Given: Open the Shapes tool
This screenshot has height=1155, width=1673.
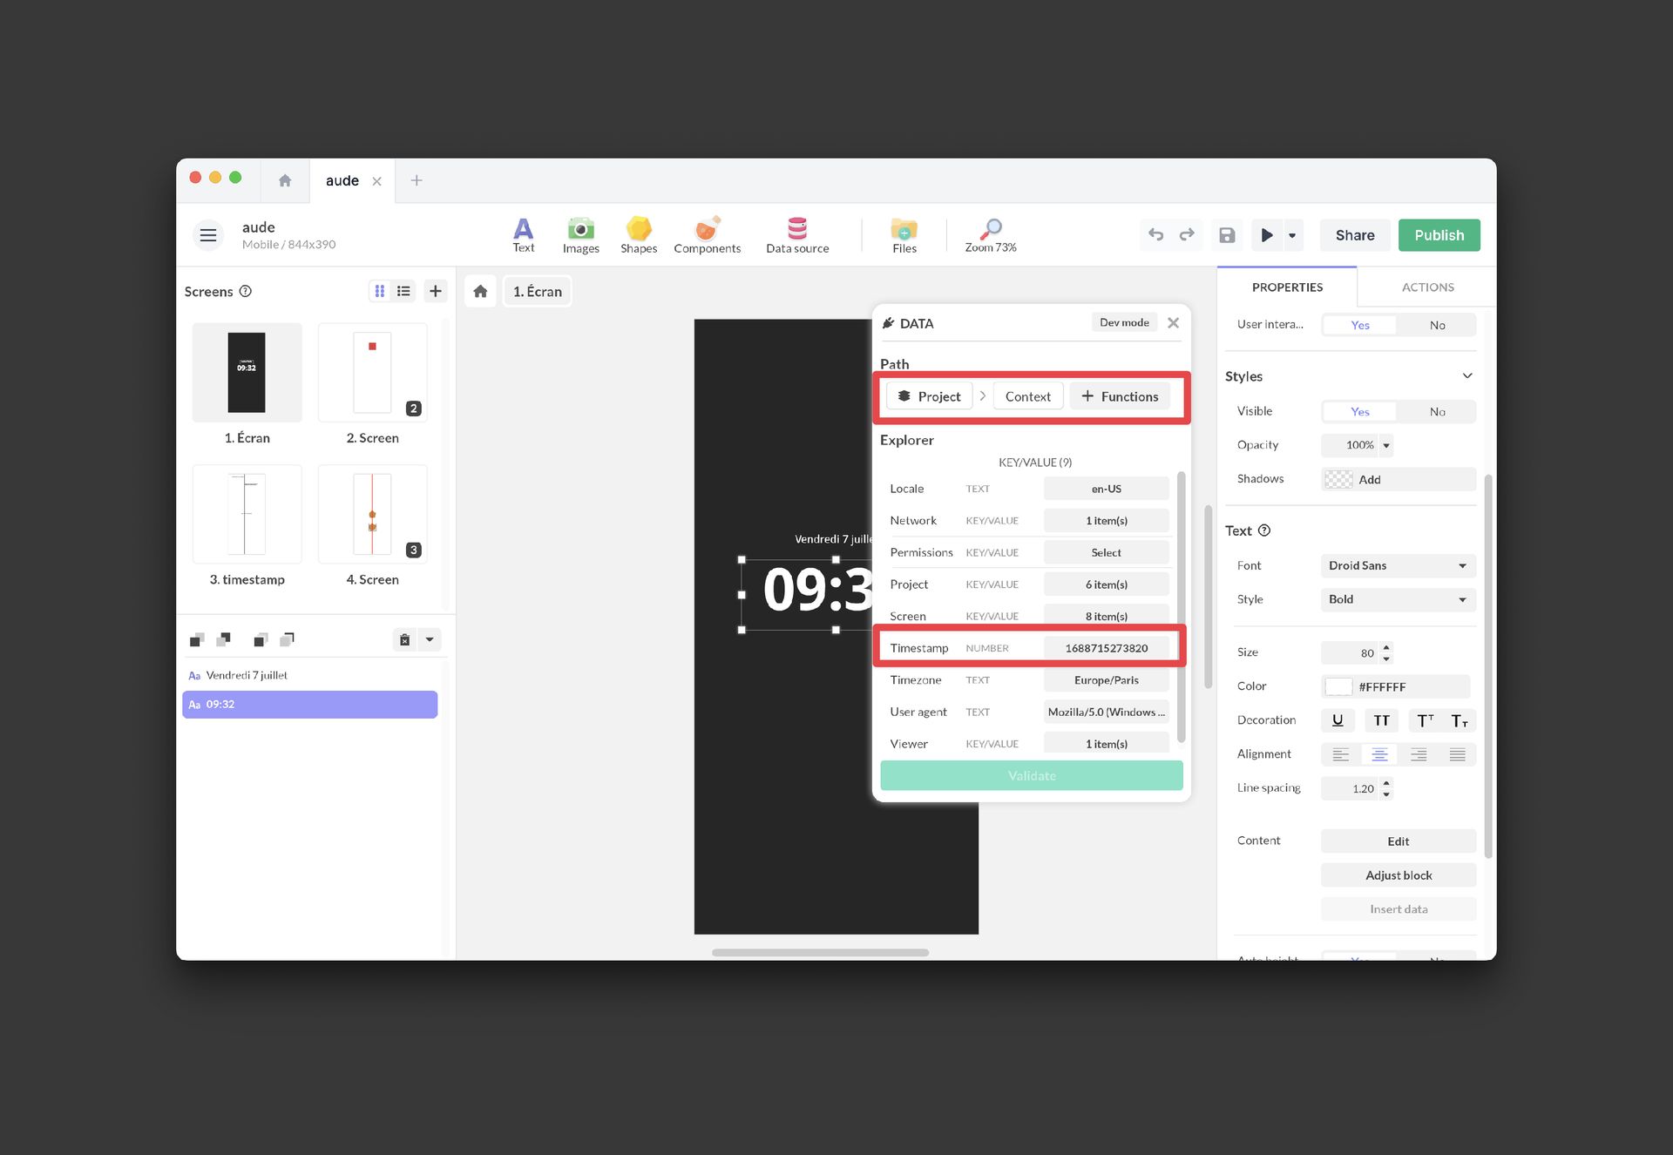Looking at the screenshot, I should [x=639, y=233].
